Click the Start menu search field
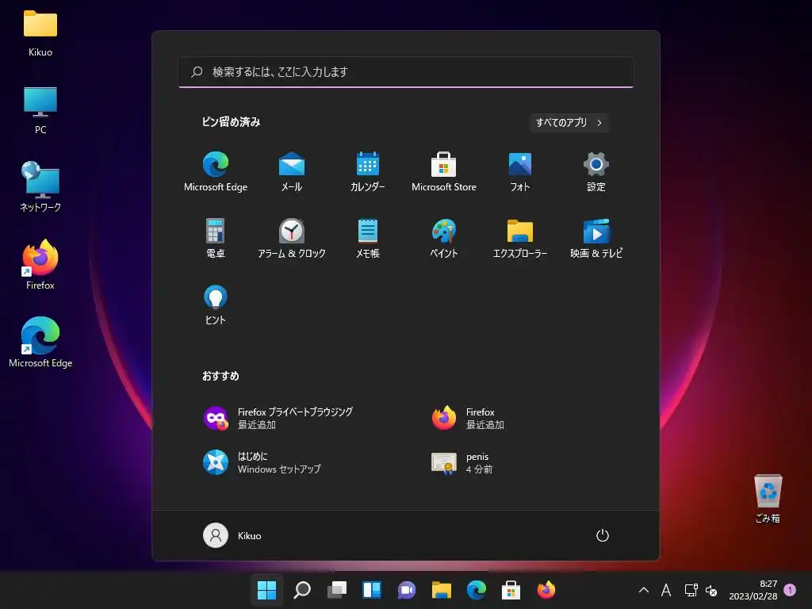 [x=406, y=72]
